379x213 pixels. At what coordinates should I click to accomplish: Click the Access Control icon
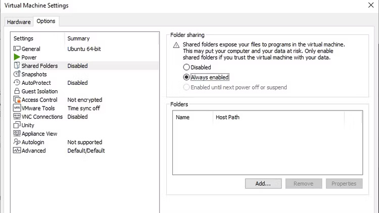point(17,100)
